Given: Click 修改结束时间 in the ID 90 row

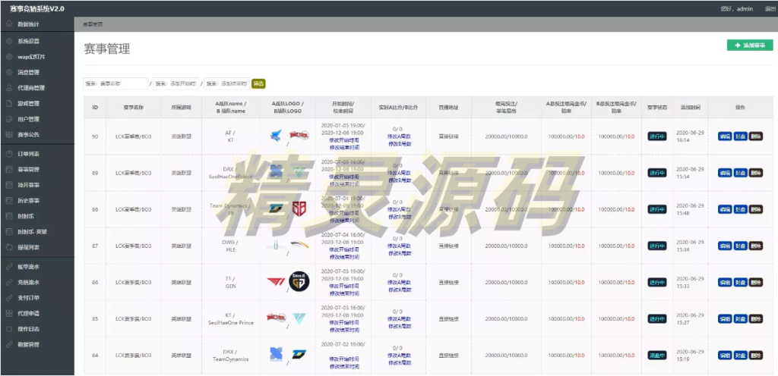Looking at the screenshot, I should click(344, 147).
